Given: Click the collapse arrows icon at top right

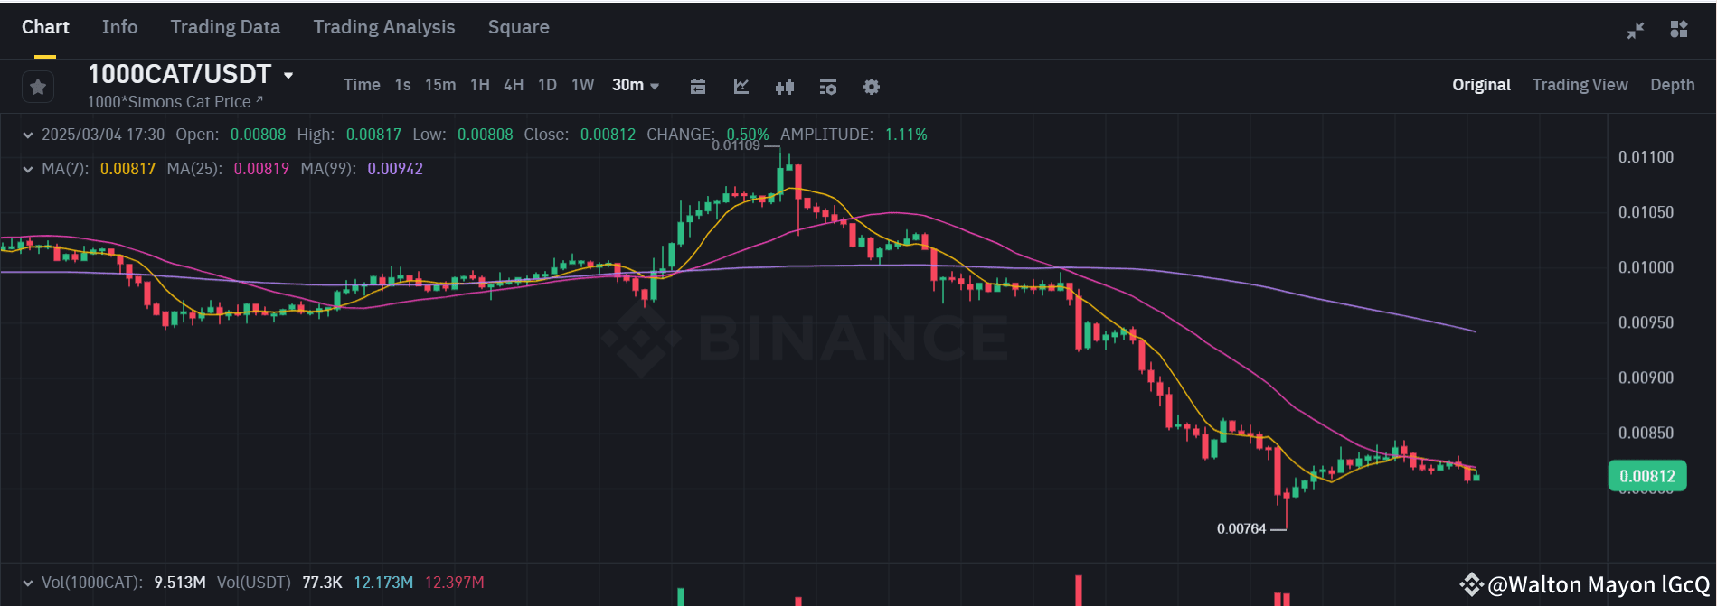Looking at the screenshot, I should (x=1636, y=29).
